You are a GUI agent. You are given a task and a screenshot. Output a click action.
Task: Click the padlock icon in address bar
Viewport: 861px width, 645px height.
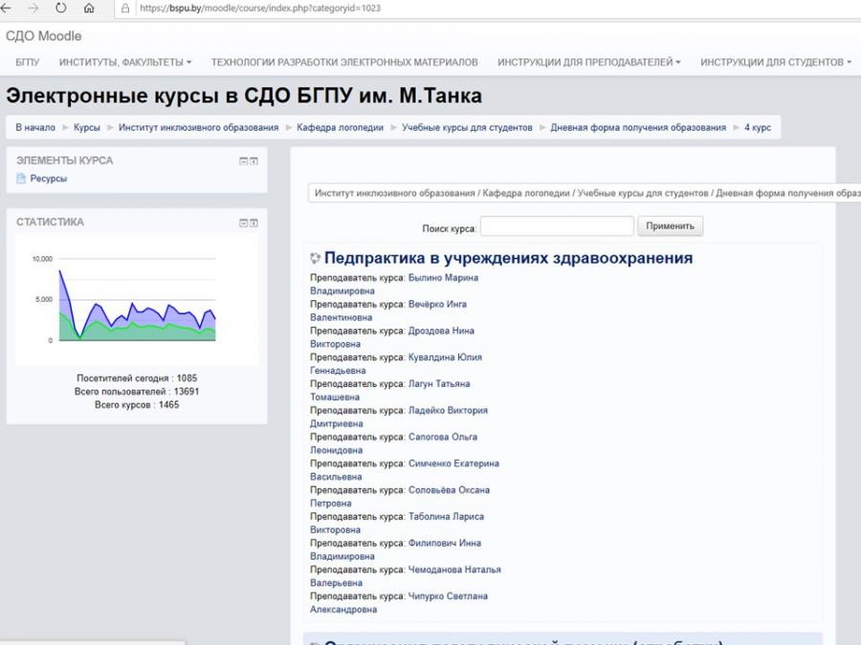pos(125,9)
